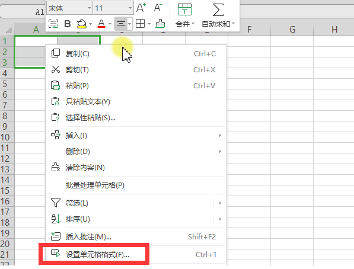Choose 排序(U) sort menu entry
Viewport: 354px width, 269px height.
pos(136,219)
